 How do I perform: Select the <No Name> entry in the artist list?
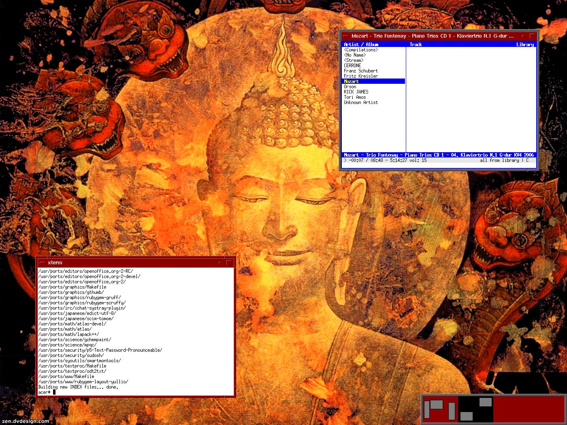pyautogui.click(x=355, y=55)
